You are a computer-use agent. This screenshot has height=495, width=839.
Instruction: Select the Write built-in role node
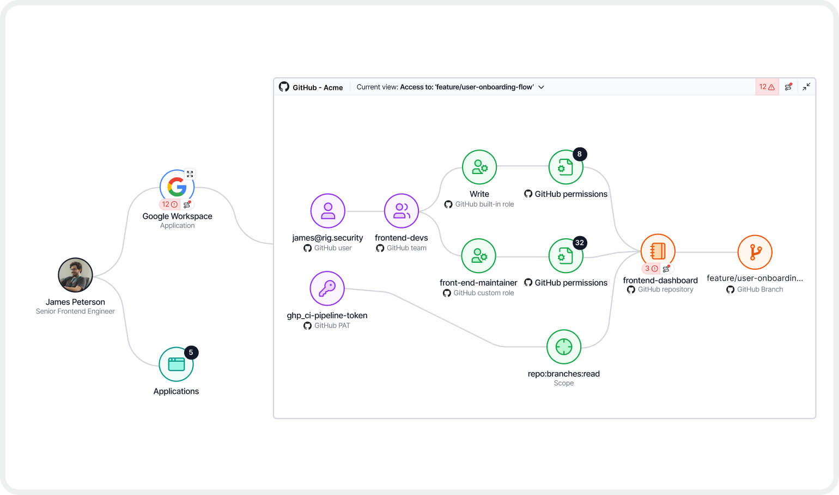coord(479,167)
